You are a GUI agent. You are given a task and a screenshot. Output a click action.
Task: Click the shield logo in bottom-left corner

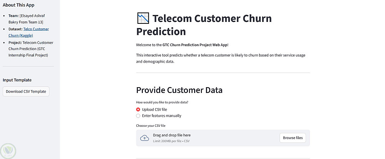coord(8,150)
